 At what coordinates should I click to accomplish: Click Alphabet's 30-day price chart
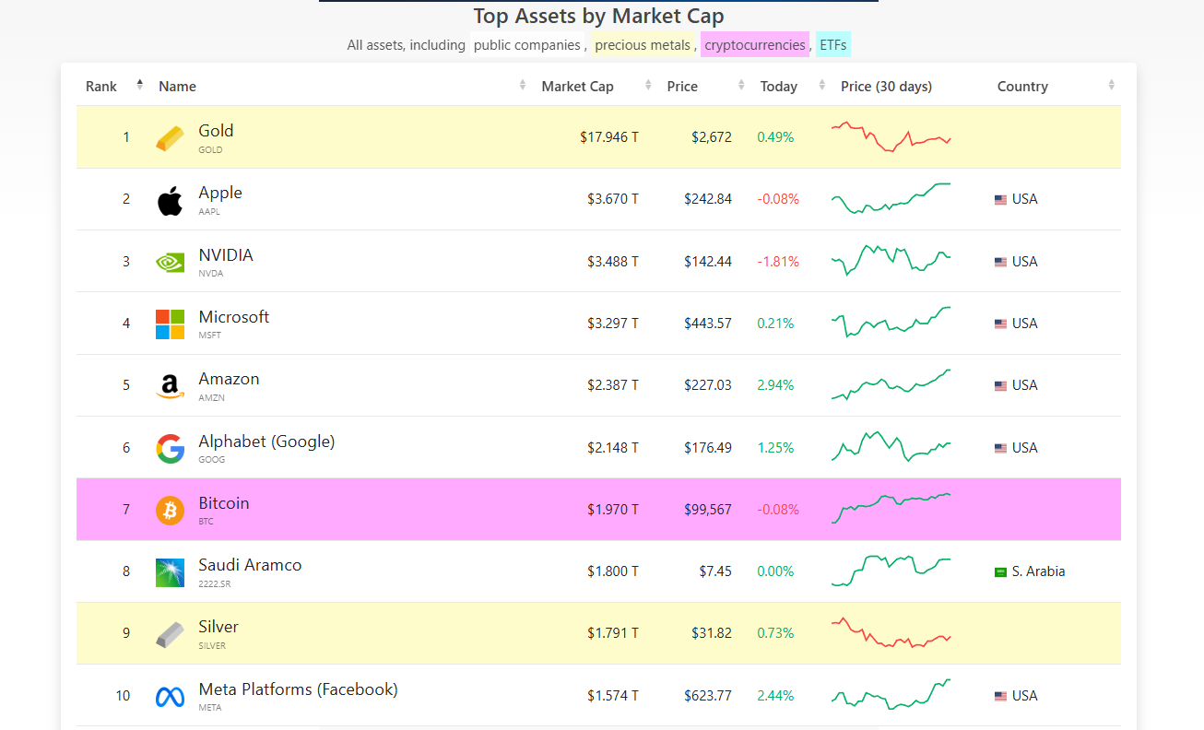click(x=891, y=447)
